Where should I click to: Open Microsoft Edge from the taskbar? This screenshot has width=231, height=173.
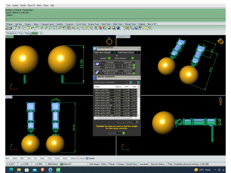[11, 170]
